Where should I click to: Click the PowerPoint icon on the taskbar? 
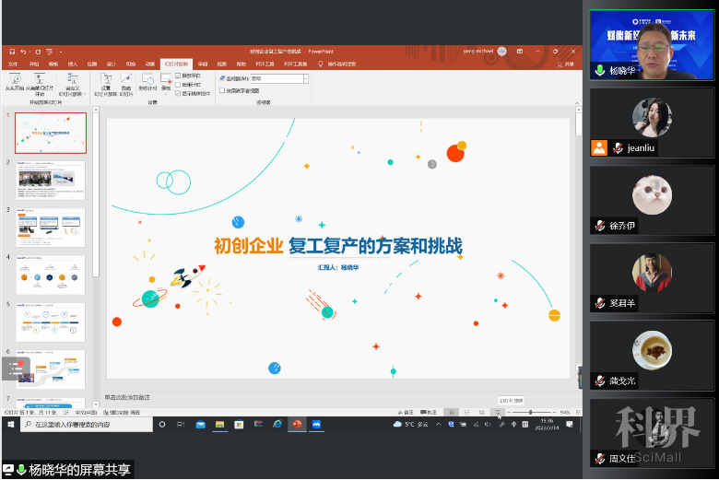click(297, 425)
